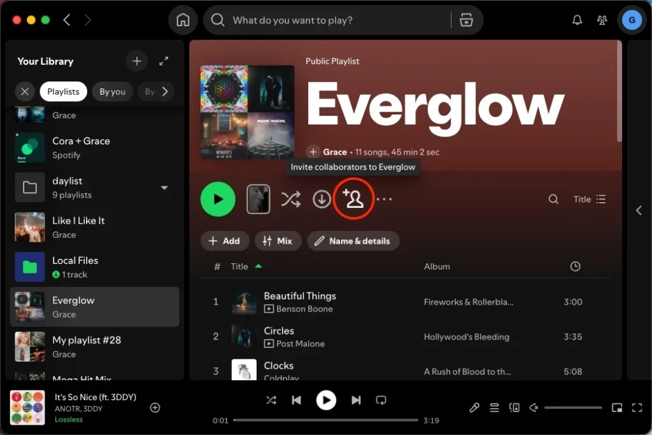Open the Like I Like It playlist
Viewport: 652px width, 435px height.
(95, 227)
